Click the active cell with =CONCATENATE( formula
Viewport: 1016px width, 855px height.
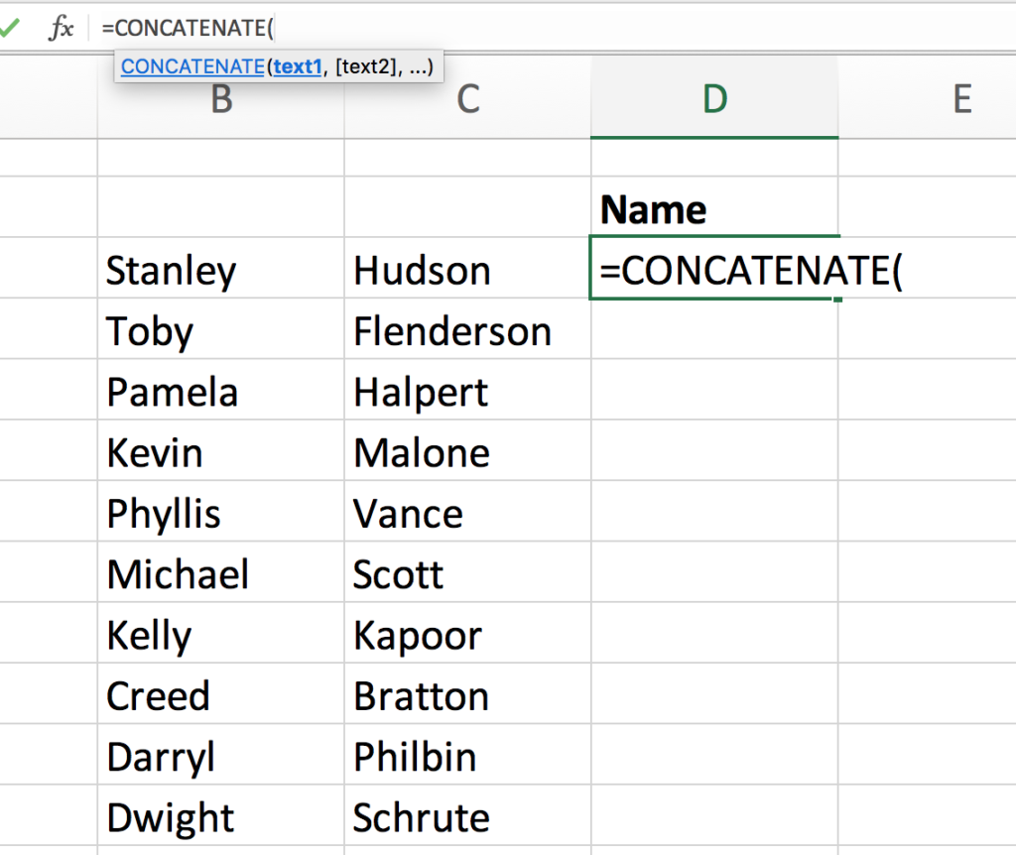pos(714,270)
